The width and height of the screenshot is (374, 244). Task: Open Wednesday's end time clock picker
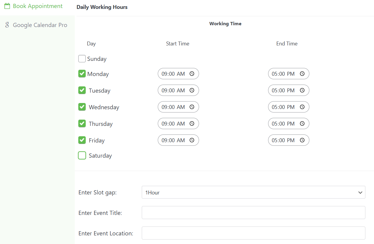(302, 107)
